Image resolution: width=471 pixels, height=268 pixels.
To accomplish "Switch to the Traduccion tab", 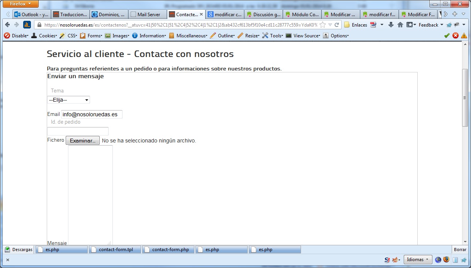I will pos(70,14).
